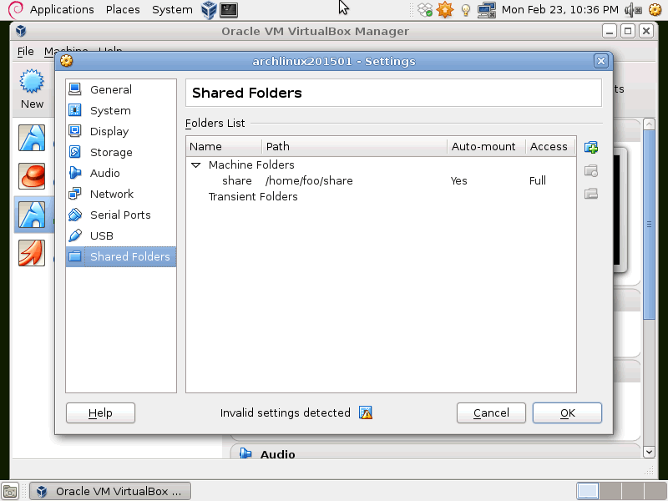Click the Oracle VM VirtualBox taskbar button
Screen dimensions: 668x501
pyautogui.click(x=110, y=491)
